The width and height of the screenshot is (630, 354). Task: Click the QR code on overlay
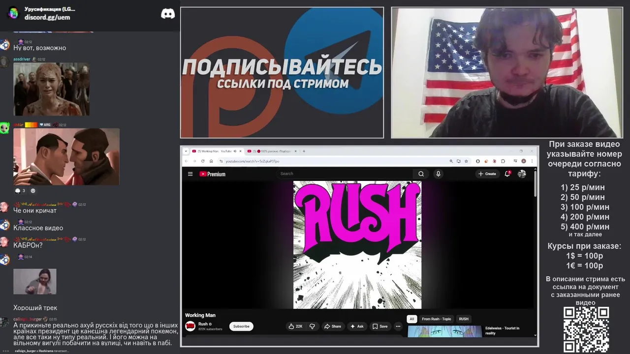586,330
